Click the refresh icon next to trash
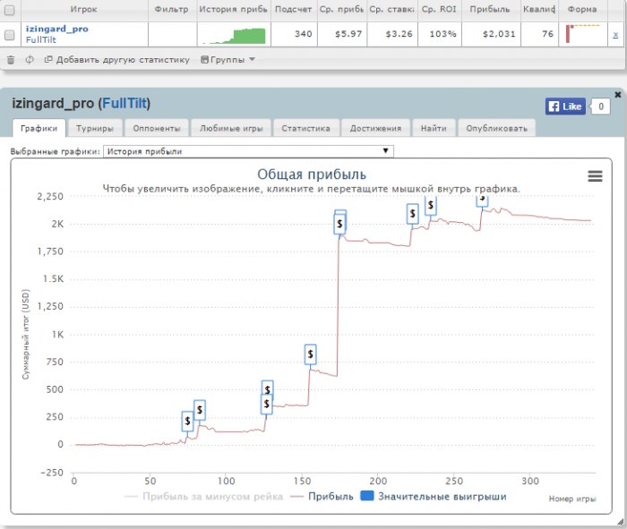 [x=30, y=60]
